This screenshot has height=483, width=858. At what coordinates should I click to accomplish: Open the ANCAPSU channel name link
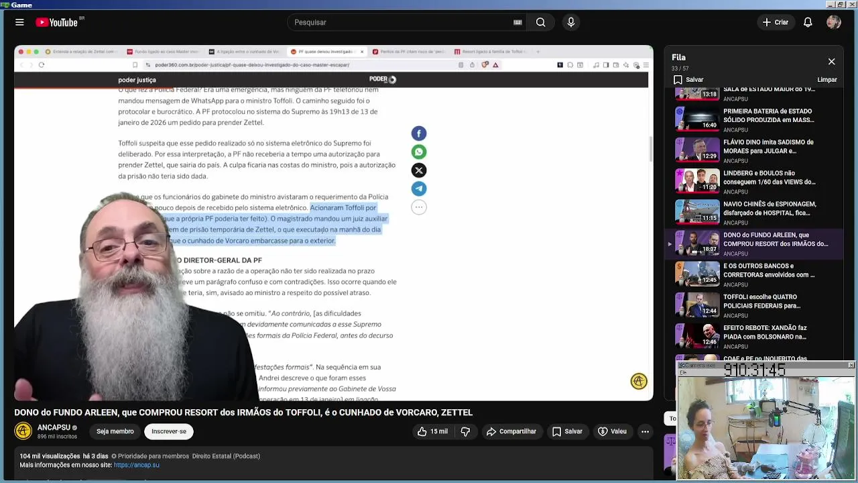(x=54, y=427)
